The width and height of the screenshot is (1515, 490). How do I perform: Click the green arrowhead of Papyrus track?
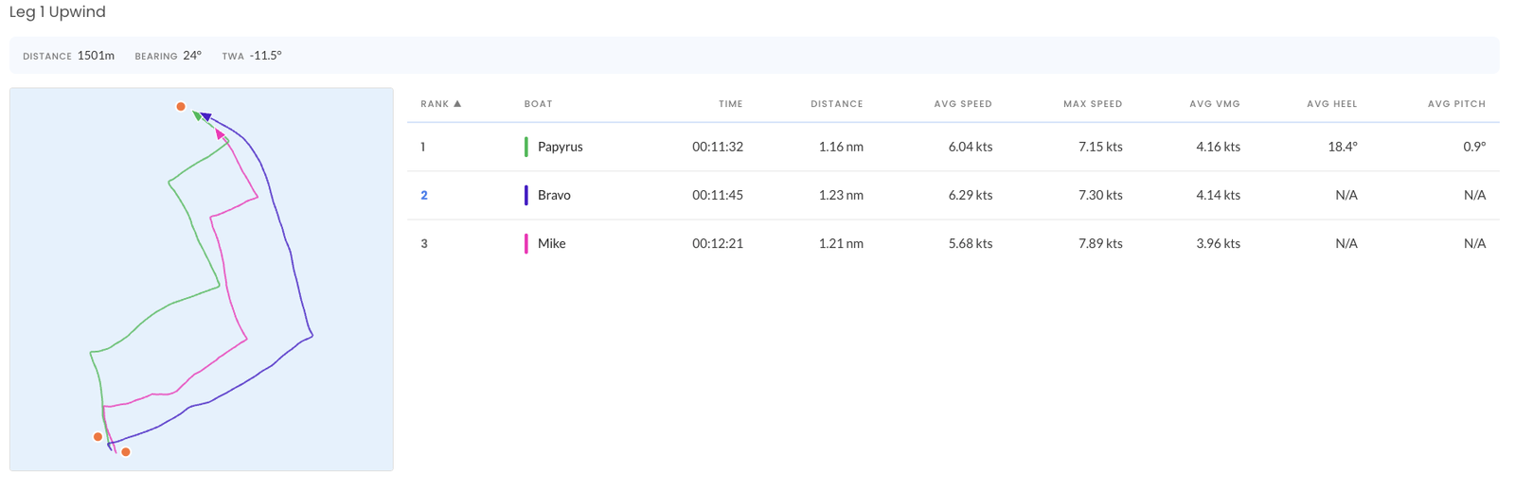[197, 115]
